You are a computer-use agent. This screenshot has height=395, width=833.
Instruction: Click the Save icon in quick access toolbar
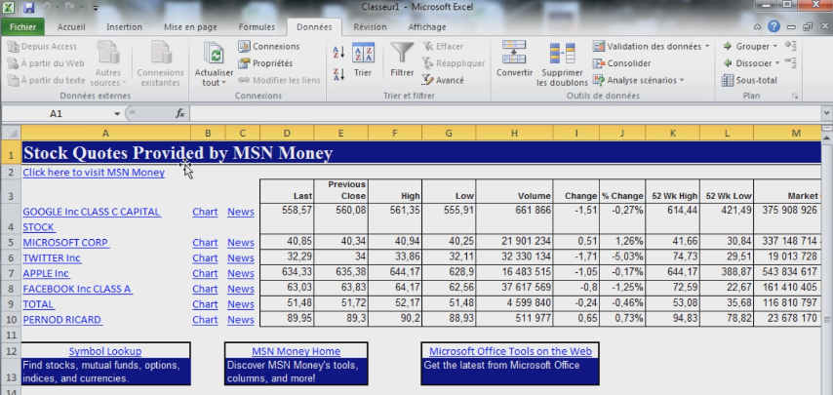pyautogui.click(x=29, y=8)
